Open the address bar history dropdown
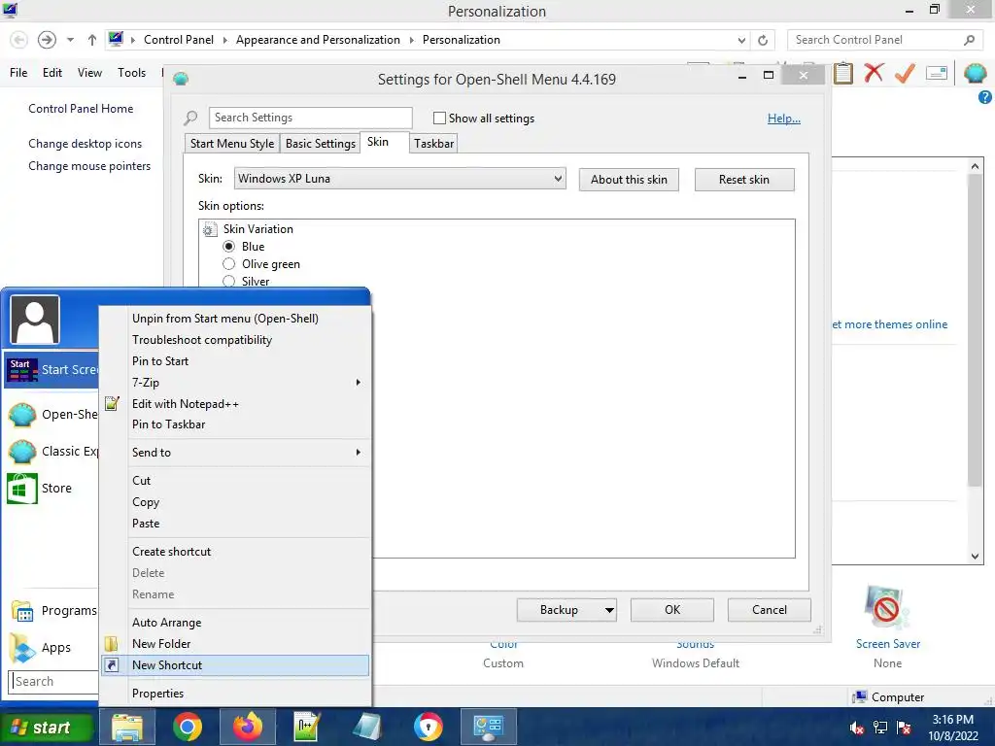The height and width of the screenshot is (746, 995). tap(741, 40)
